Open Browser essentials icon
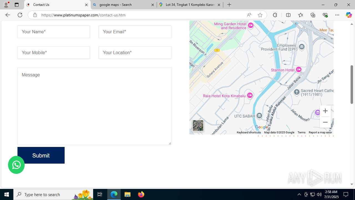Screen dimensions: 355x200 tap(325, 15)
